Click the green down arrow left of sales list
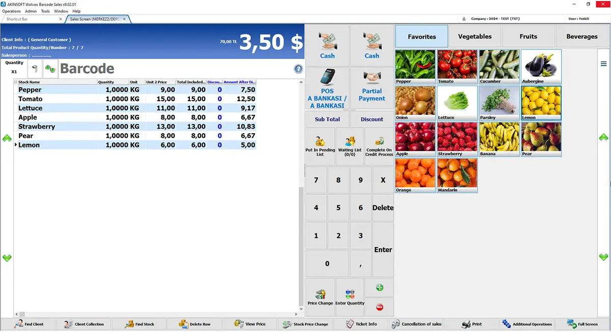 click(x=7, y=258)
